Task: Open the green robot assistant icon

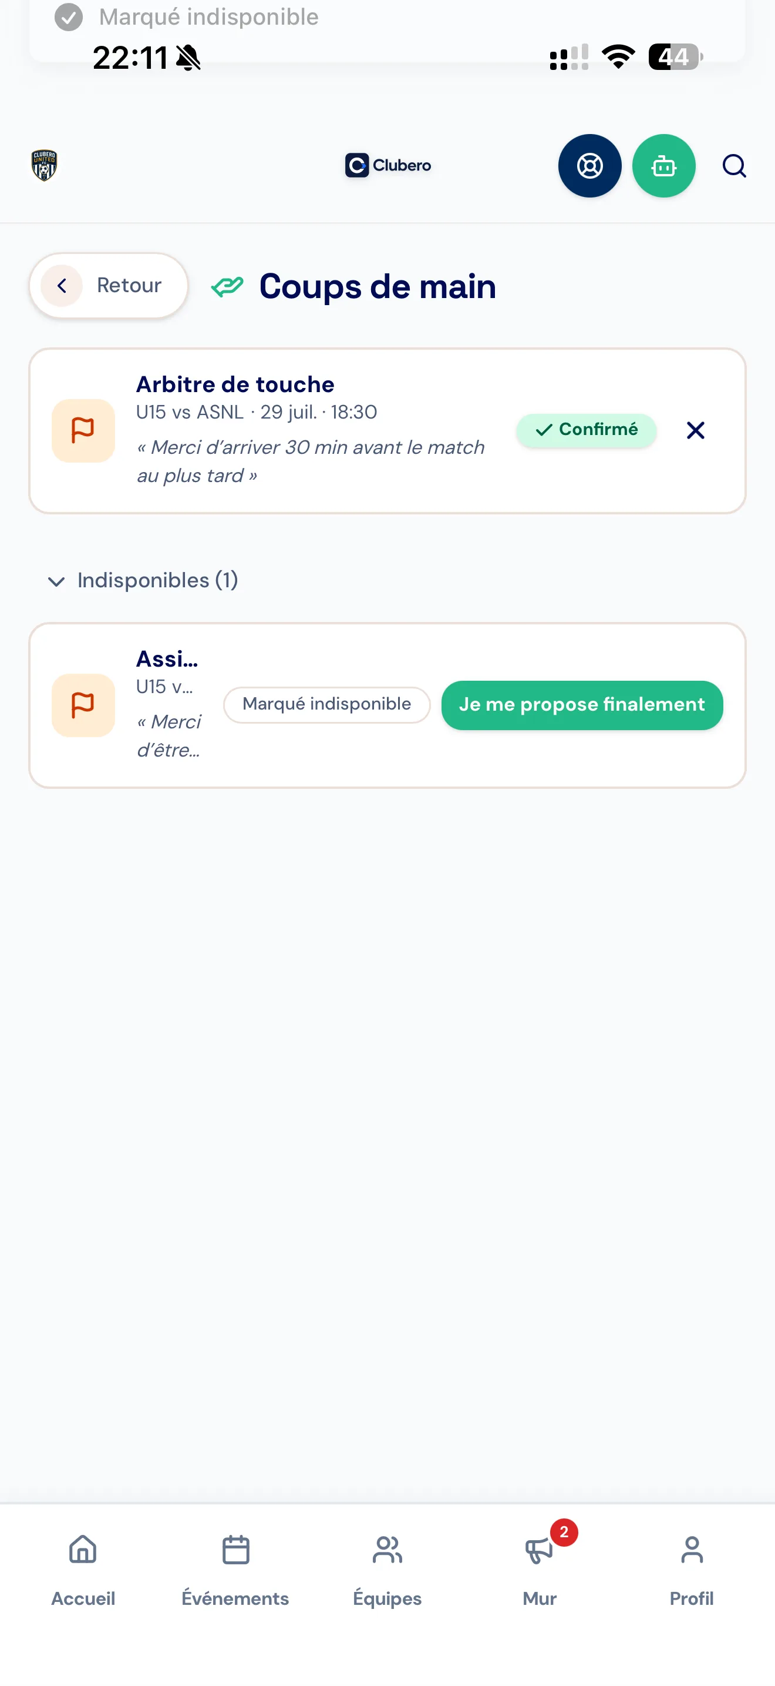Action: pos(663,166)
